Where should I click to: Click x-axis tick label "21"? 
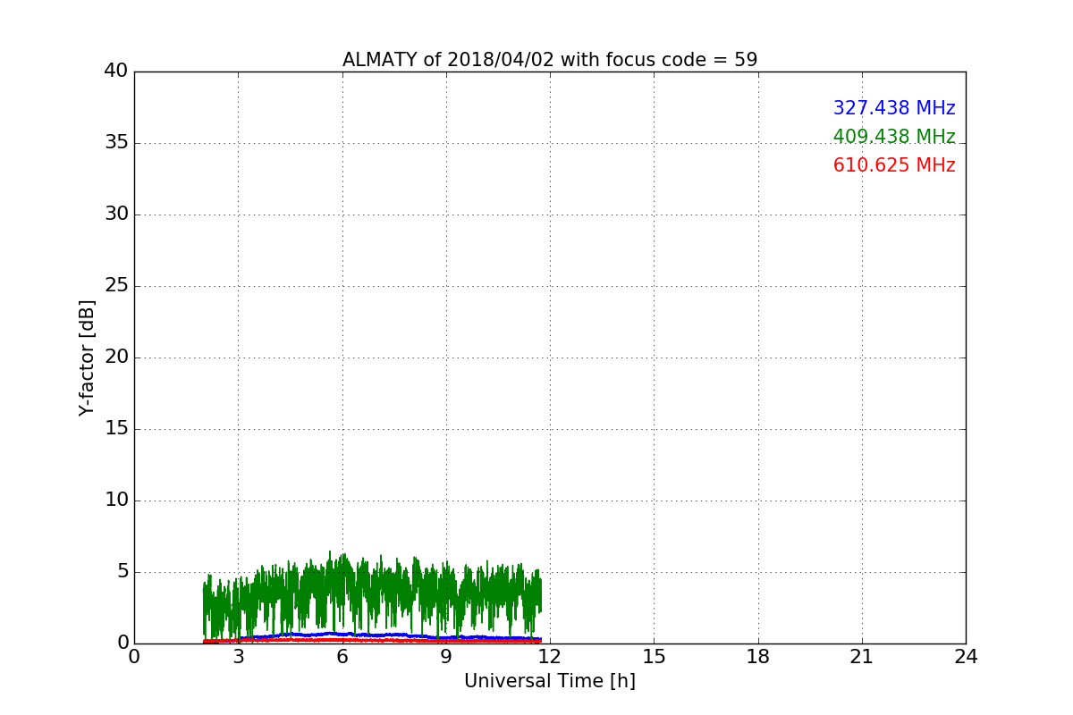coord(862,657)
